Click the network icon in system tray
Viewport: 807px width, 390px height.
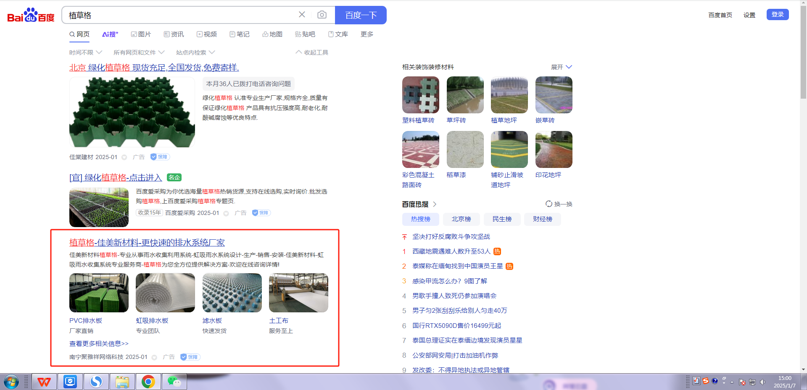point(752,382)
